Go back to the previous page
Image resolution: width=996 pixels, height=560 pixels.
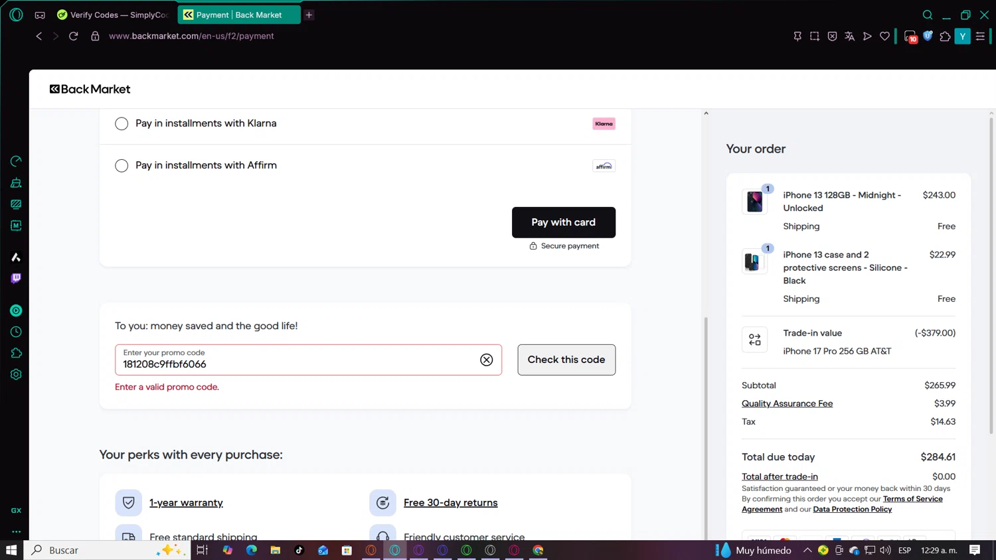39,36
